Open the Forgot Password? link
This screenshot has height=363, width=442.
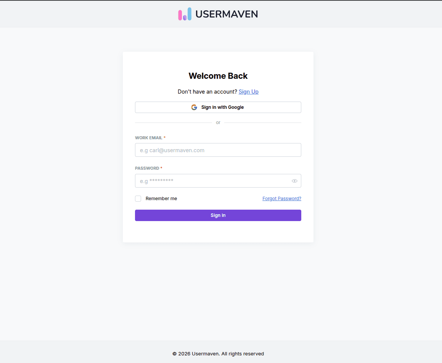click(281, 199)
